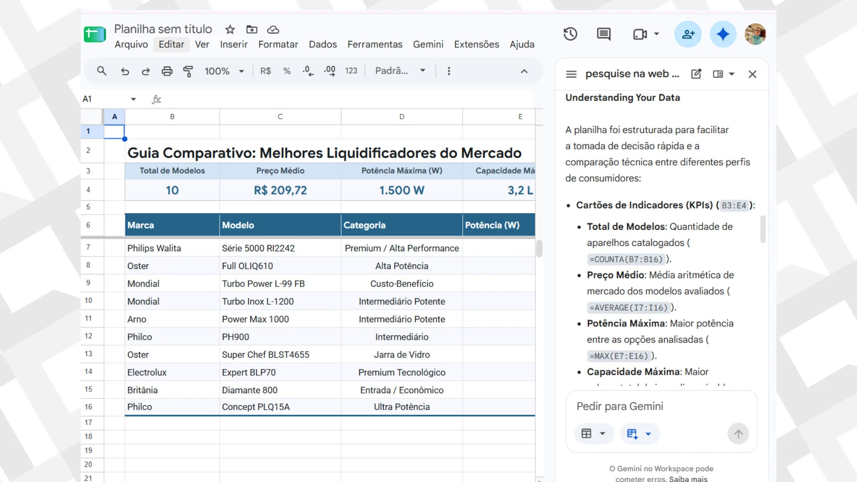Viewport: 857px width, 482px height.
Task: Decrease decimal places
Action: (308, 71)
